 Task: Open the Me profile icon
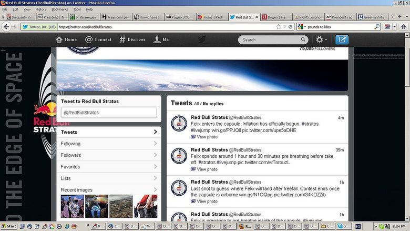pyautogui.click(x=157, y=39)
